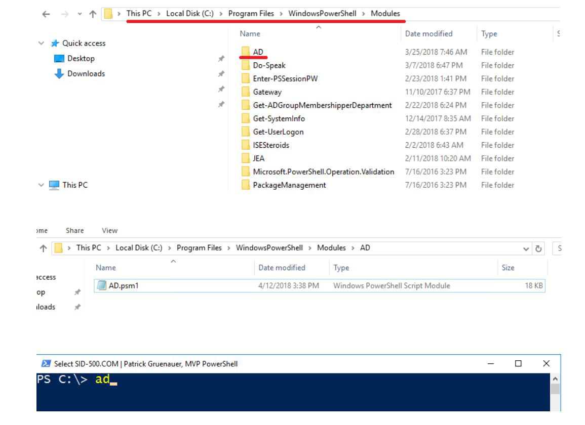Close the PowerShell window

pyautogui.click(x=546, y=363)
